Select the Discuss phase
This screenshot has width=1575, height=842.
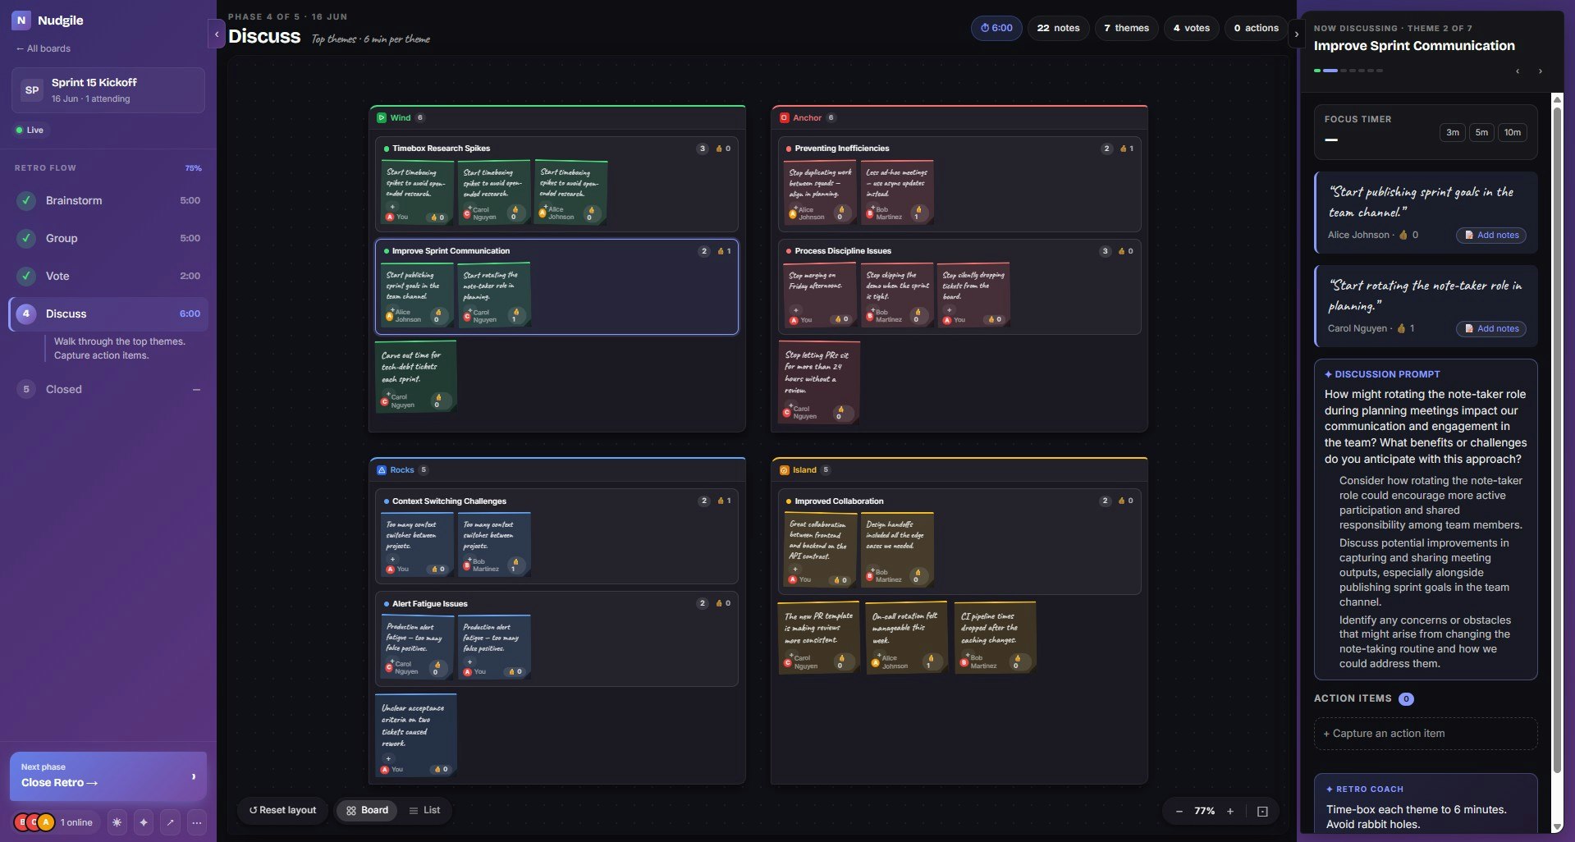pos(108,313)
